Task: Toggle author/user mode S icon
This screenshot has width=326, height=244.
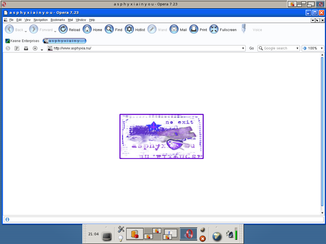Action: 8,48
